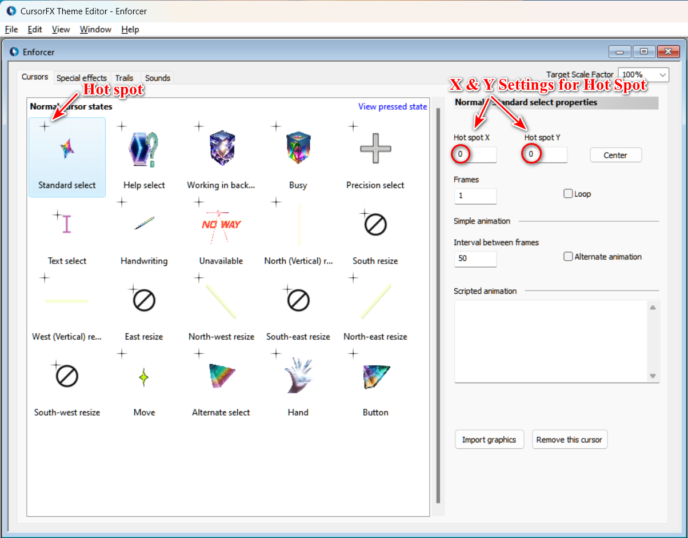Screen dimensions: 688x538
Task: Pick the Button cursor
Action: point(375,385)
